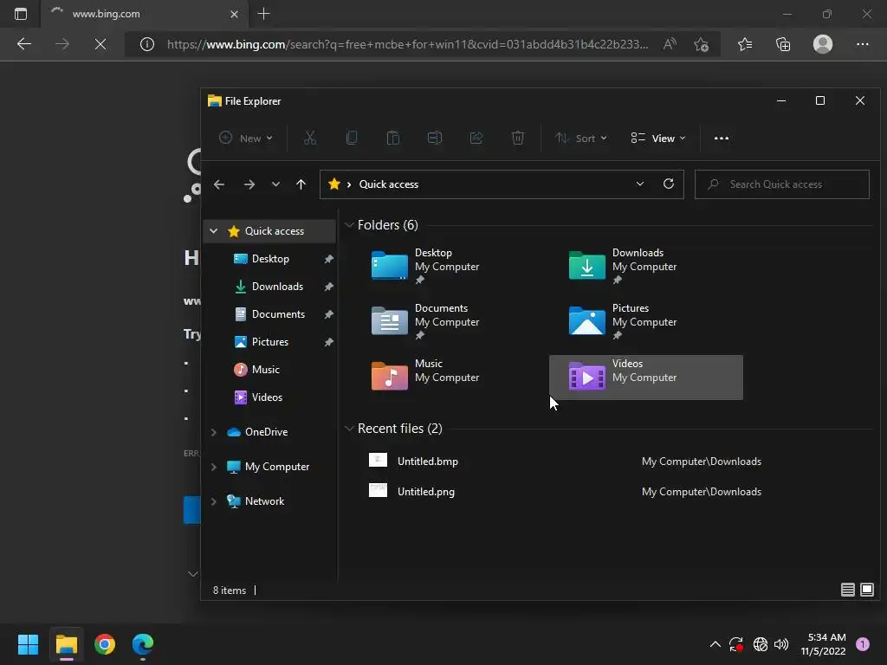Select Desktop in navigation pane

click(x=270, y=258)
